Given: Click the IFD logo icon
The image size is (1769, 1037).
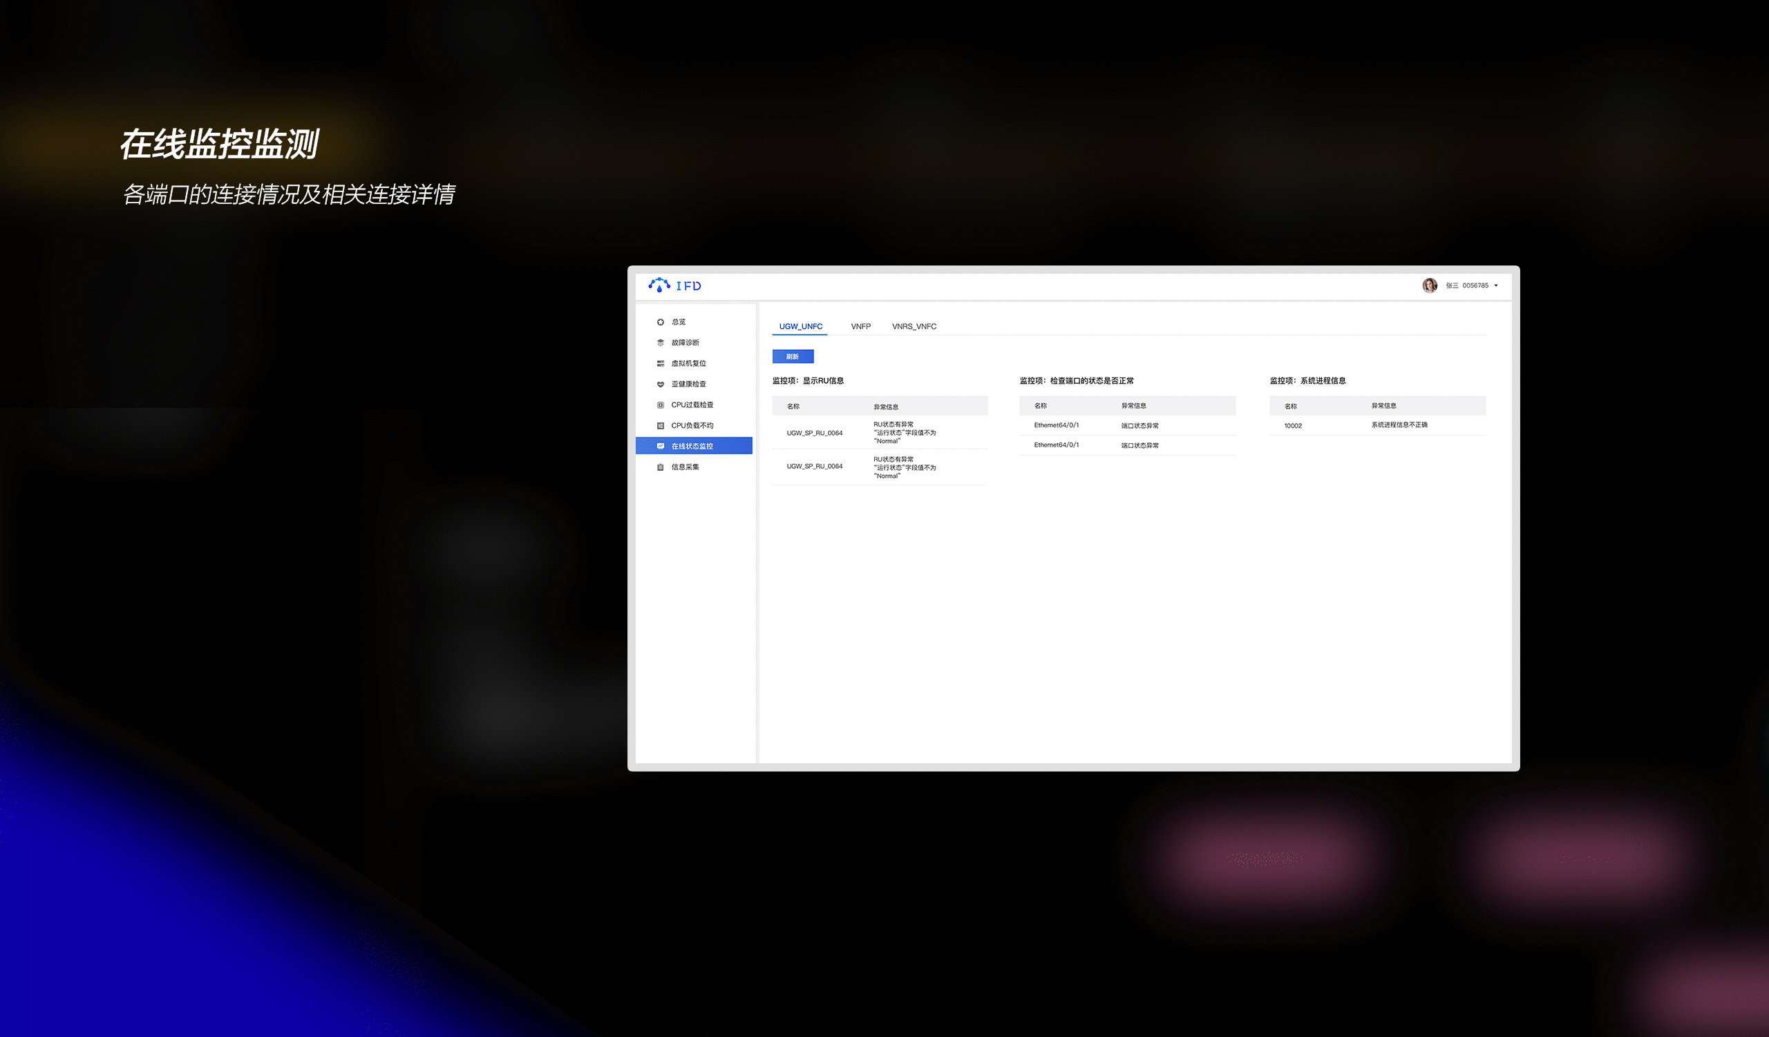Looking at the screenshot, I should coord(659,285).
